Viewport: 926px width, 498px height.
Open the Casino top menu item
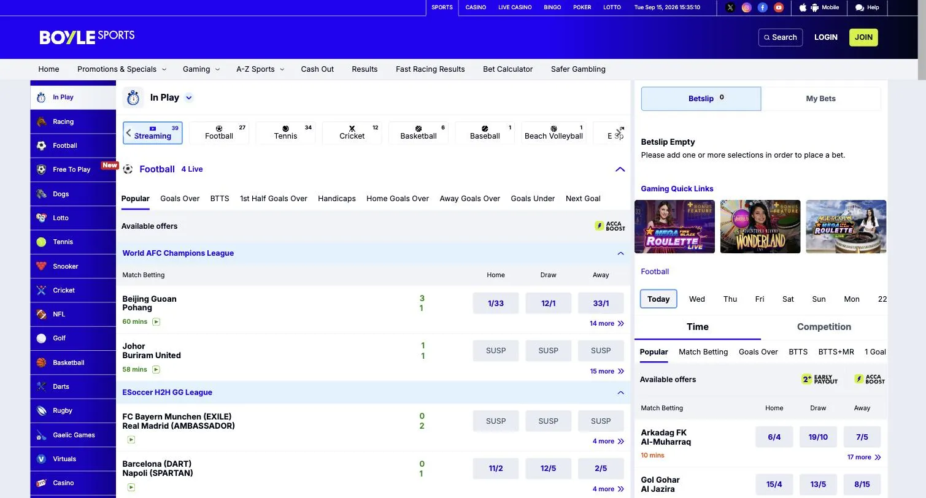(476, 7)
